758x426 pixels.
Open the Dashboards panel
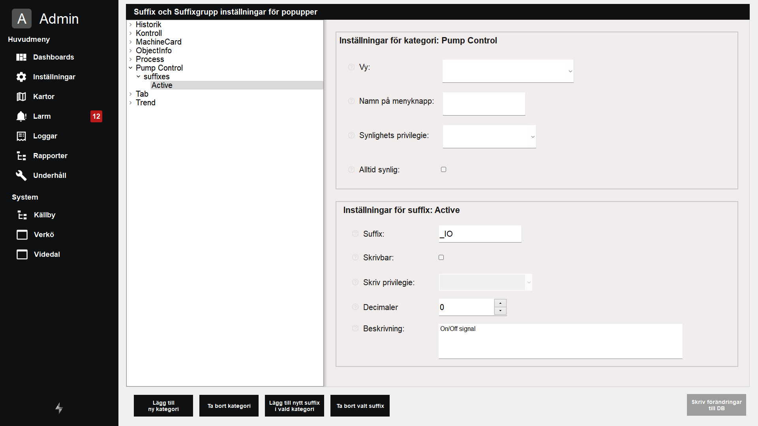[x=53, y=57]
